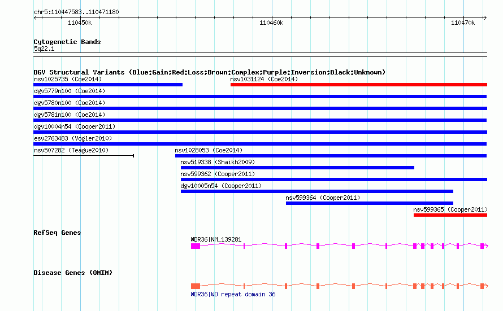Select the nsv507282 (Teague2010) thin black line
The width and height of the screenshot is (503, 311).
[84, 156]
